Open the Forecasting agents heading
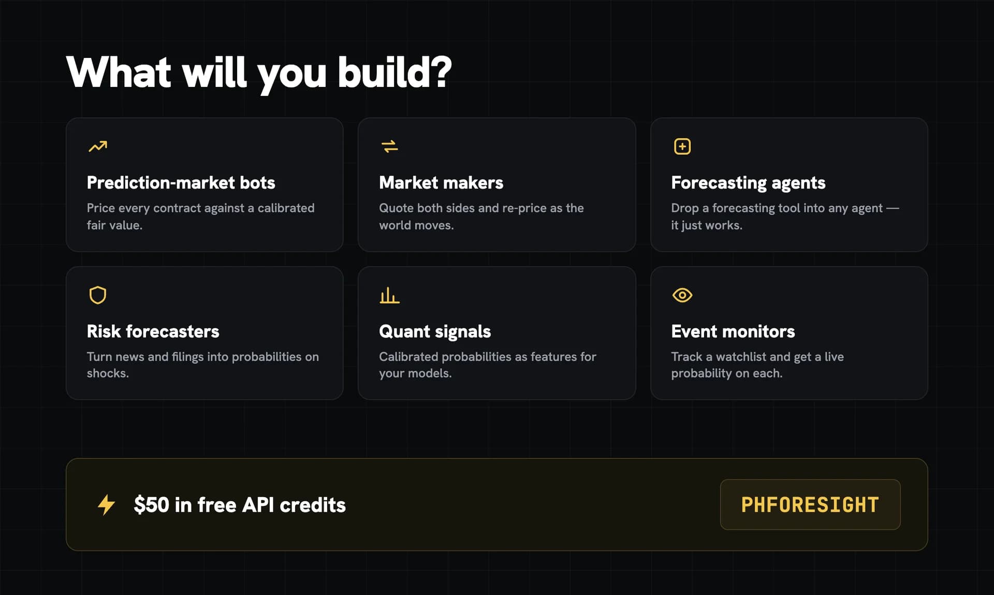Screen dimensions: 994x595 point(748,183)
